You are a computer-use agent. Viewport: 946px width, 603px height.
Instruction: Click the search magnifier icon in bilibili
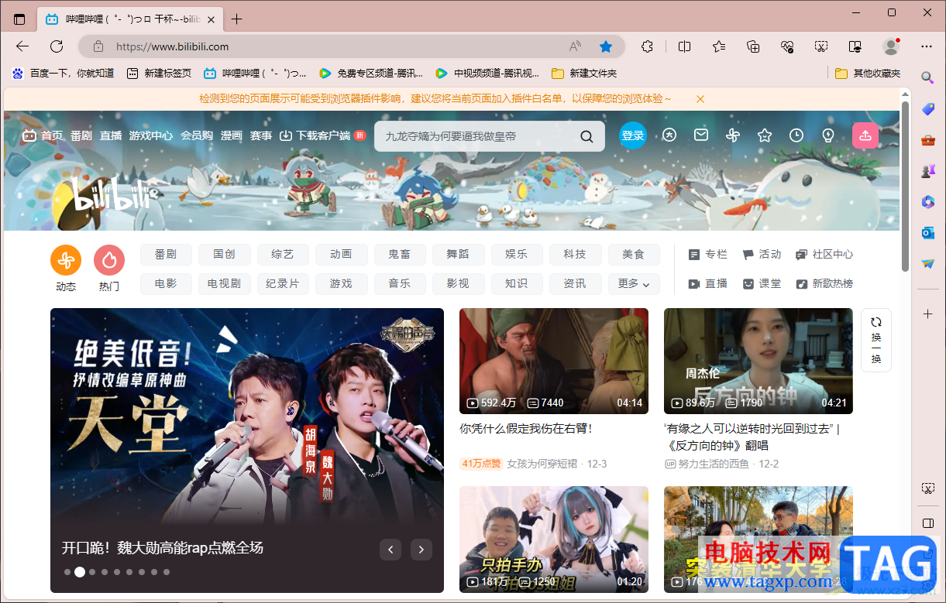tap(587, 137)
